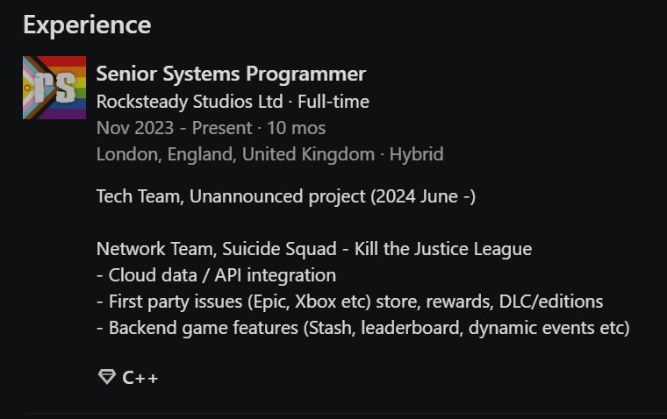Click the DLC/editions text
The image size is (667, 419).
coord(551,302)
